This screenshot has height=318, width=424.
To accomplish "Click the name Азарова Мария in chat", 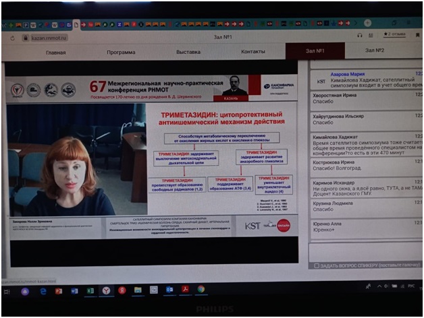I will pos(348,74).
